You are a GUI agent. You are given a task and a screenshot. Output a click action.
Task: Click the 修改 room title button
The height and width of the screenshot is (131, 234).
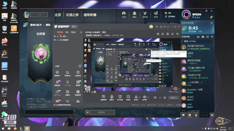click(x=104, y=32)
